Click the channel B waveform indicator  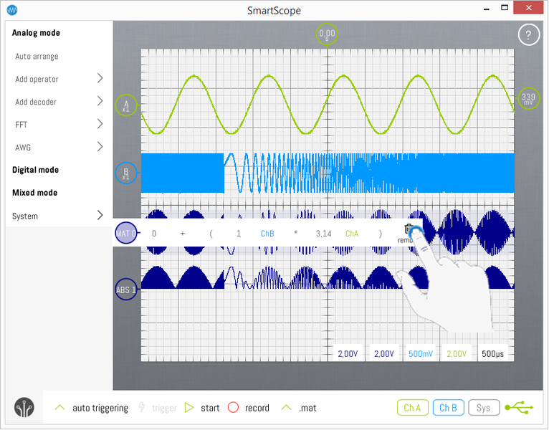125,173
